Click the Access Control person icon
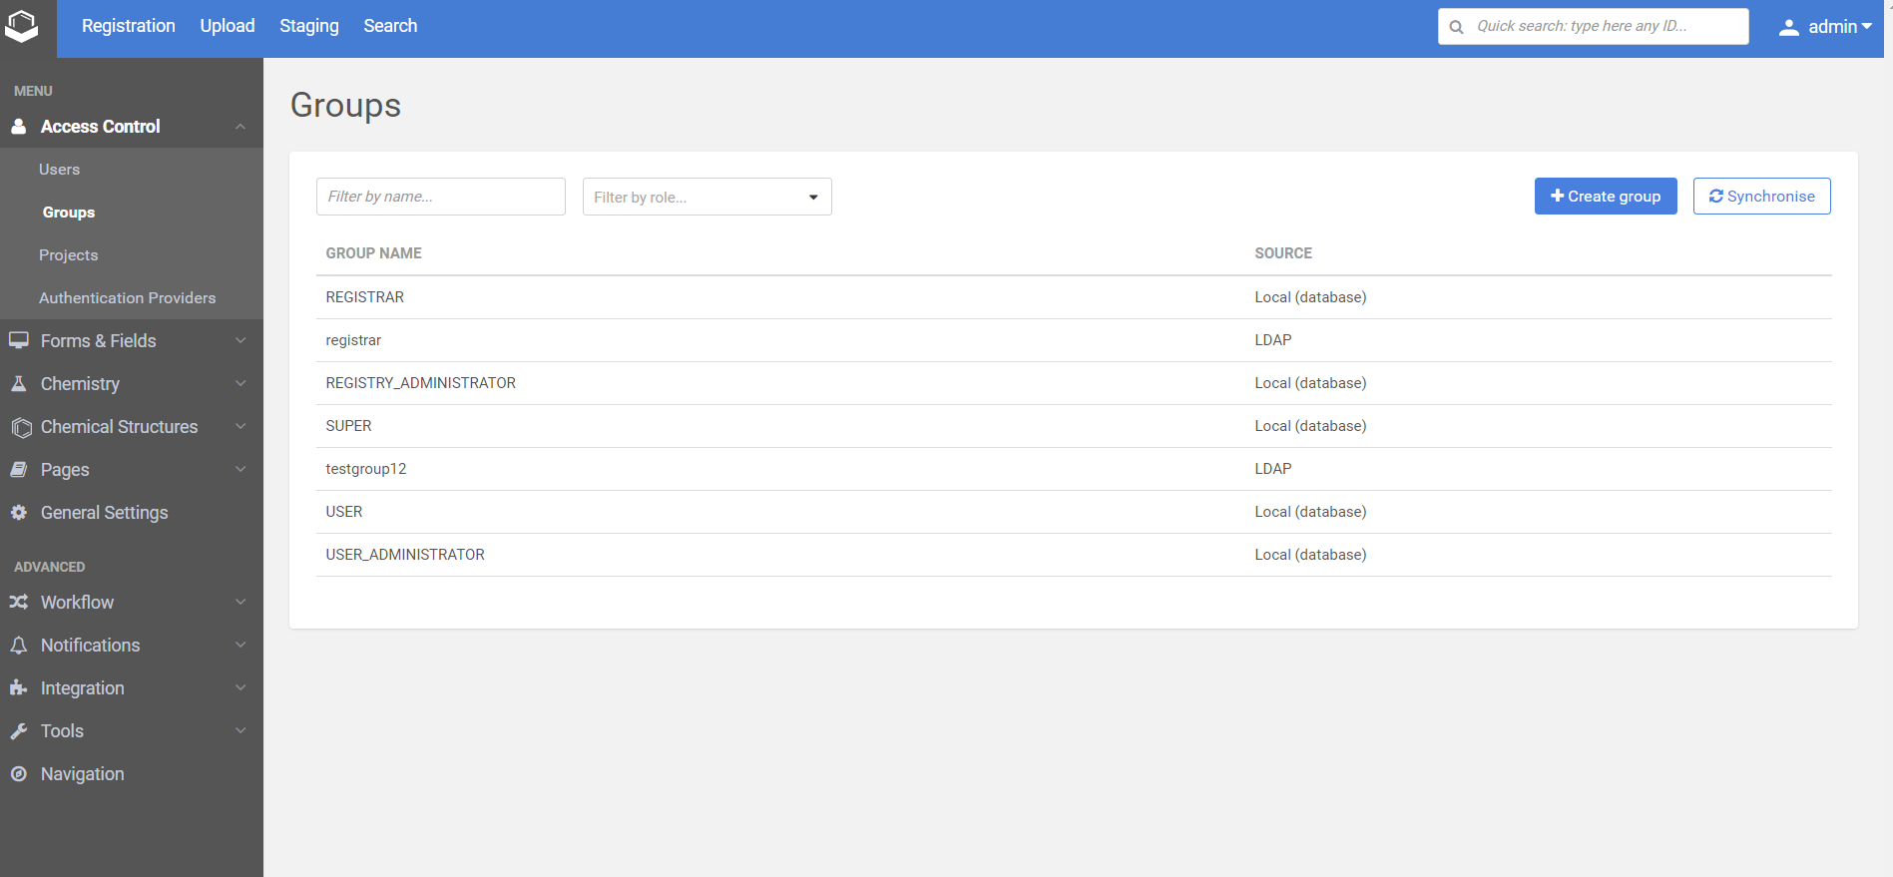 (18, 127)
